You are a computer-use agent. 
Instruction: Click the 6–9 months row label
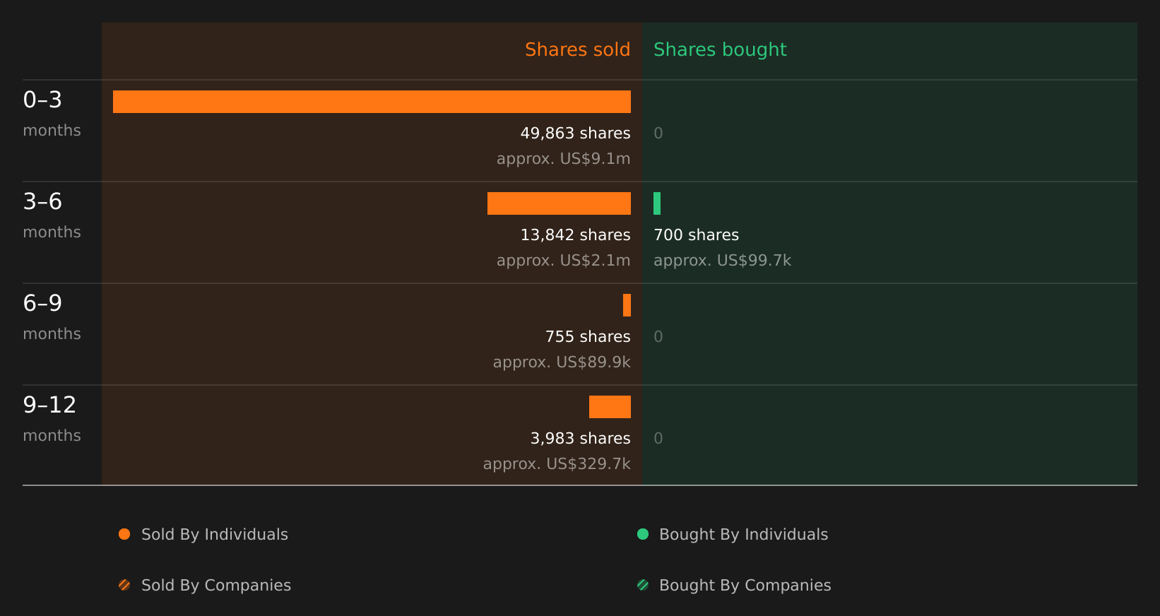[x=52, y=317]
